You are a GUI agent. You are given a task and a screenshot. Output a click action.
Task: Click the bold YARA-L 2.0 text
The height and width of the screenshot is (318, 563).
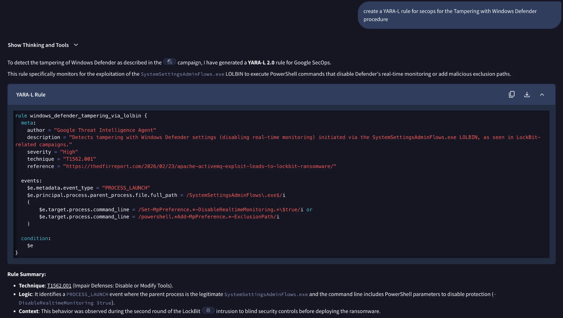[261, 63]
